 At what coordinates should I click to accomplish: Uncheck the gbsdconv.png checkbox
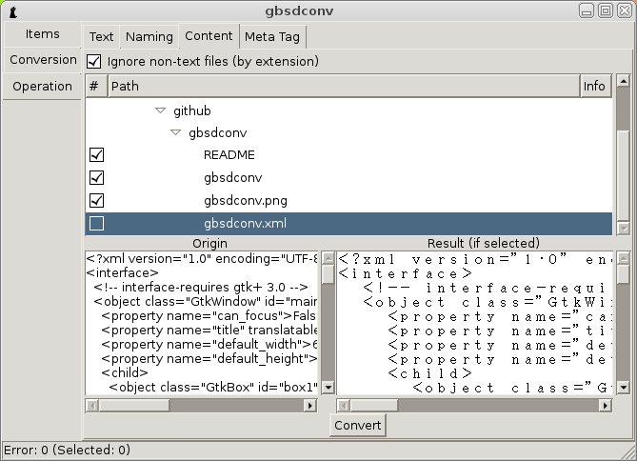[x=97, y=200]
